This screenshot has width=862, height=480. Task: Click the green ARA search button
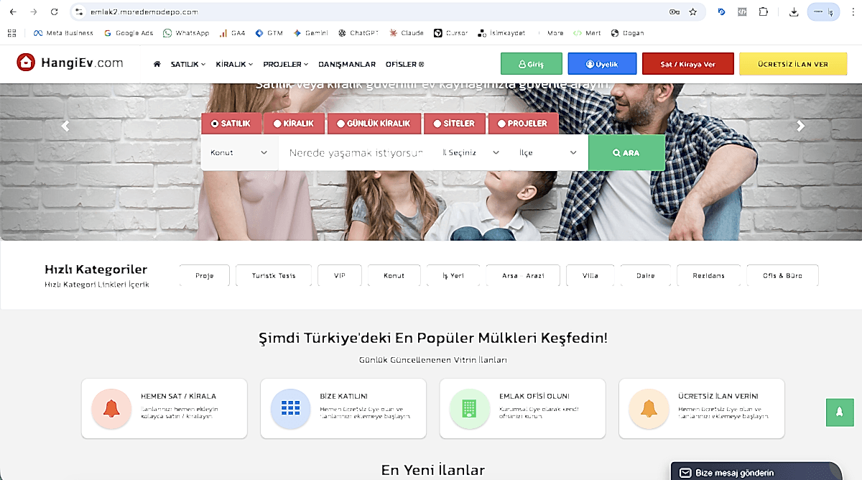click(x=626, y=152)
